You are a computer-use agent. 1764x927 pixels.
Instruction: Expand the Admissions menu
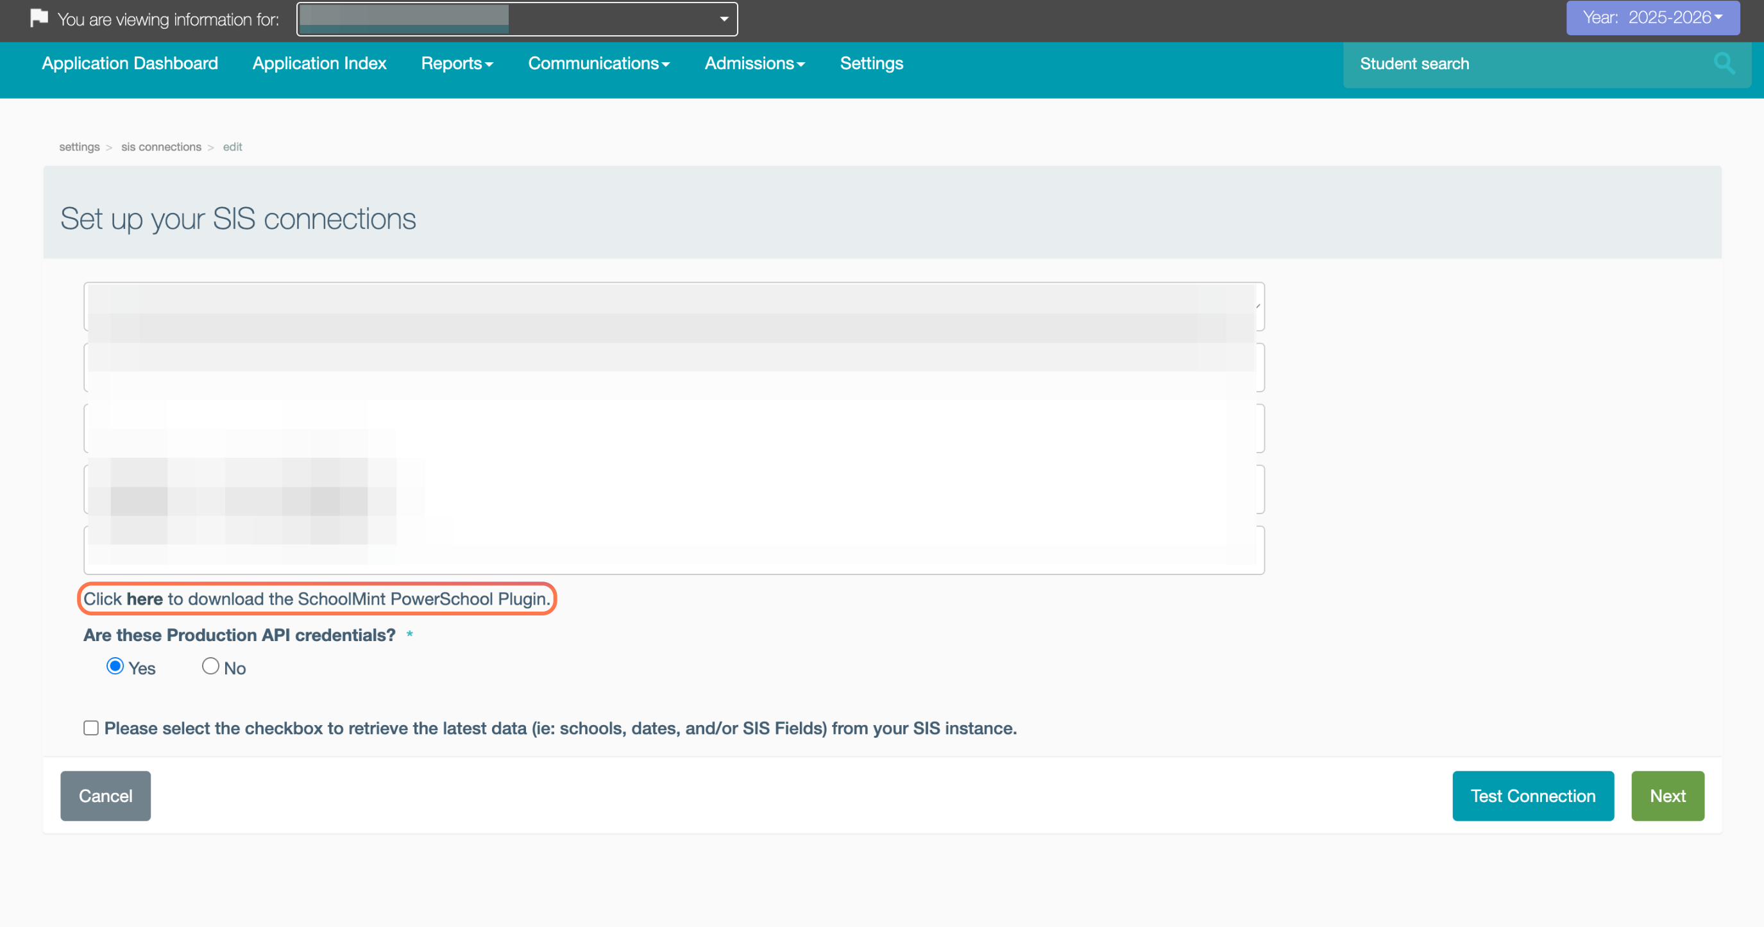[x=754, y=63]
